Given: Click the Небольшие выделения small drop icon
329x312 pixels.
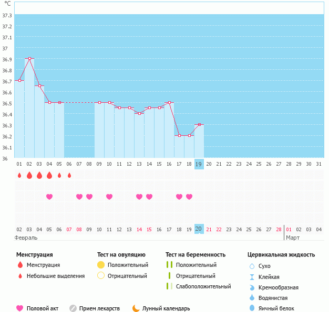Looking at the screenshot, I should (x=20, y=276).
